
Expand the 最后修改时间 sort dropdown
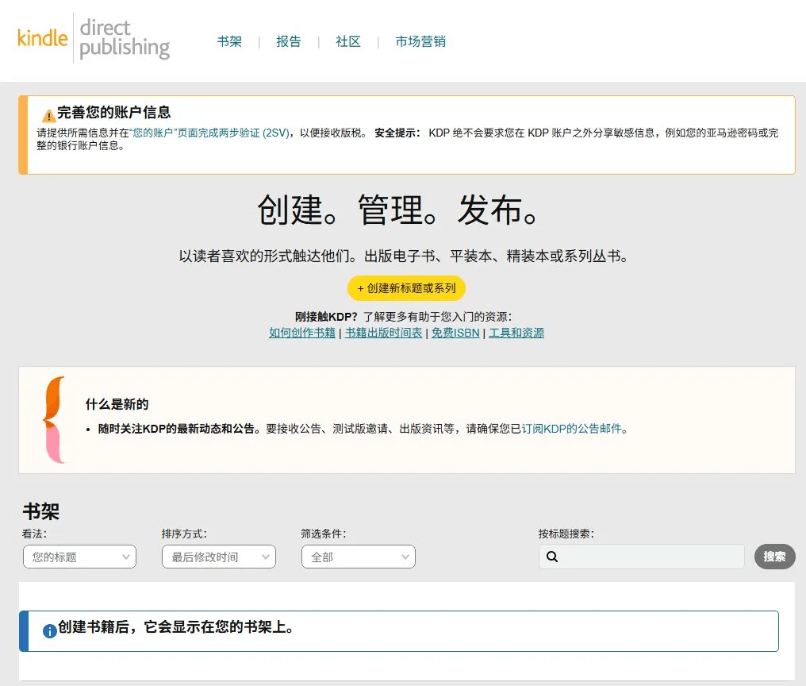[x=219, y=557]
